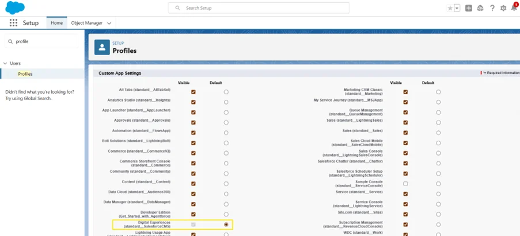
Task: Open the notifications bell
Action: pyautogui.click(x=514, y=7)
